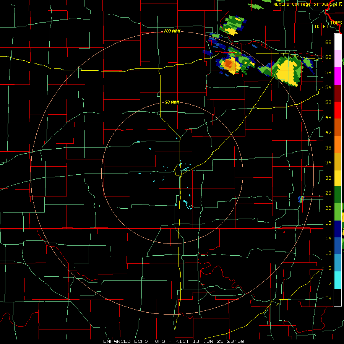Screen dimensions: 344x344
Task: Click the green-yellow echo cell at top of map
Action: tap(233, 25)
